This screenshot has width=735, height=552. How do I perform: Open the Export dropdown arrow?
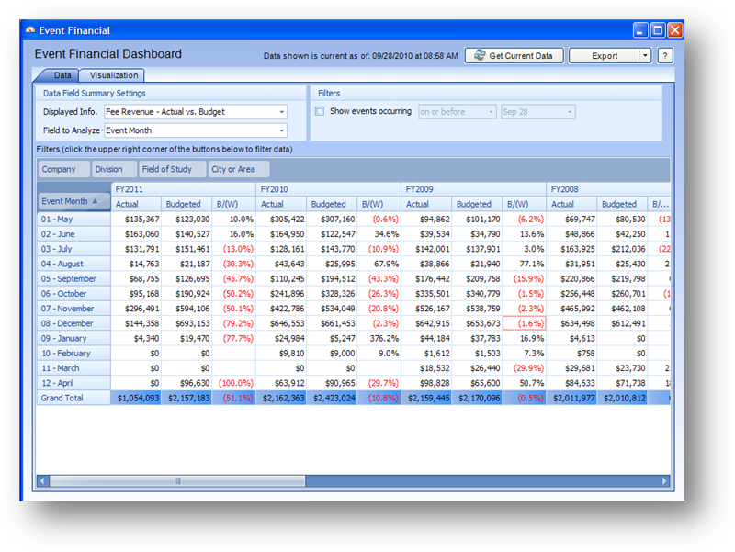coord(645,56)
